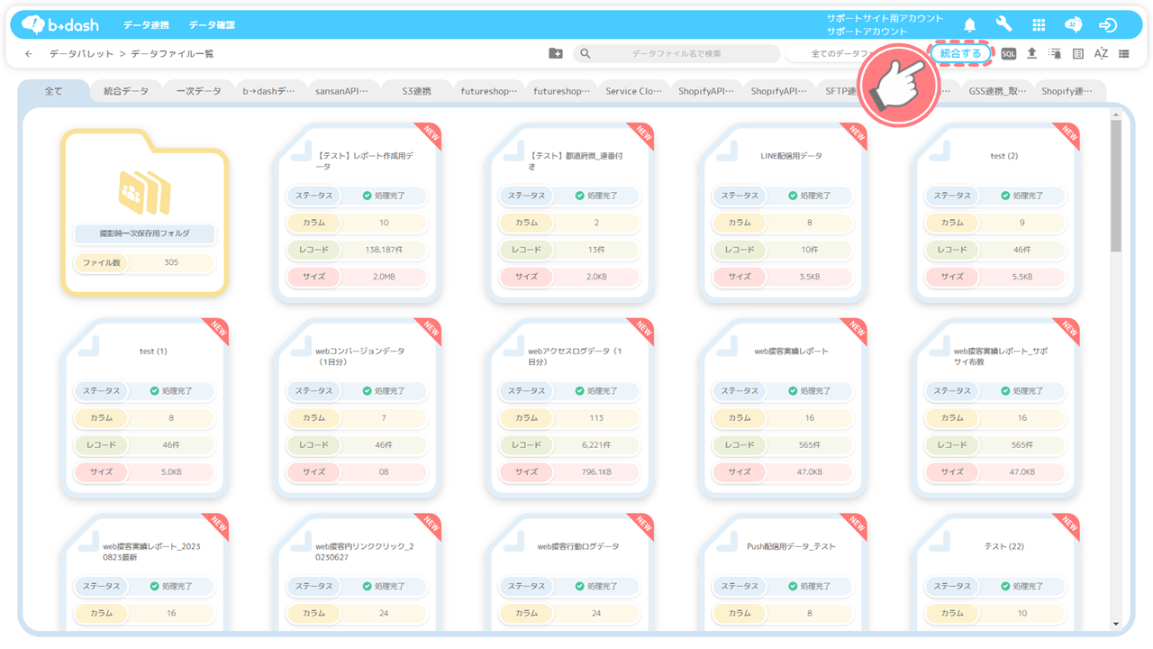Select the 全て tab

coord(54,91)
